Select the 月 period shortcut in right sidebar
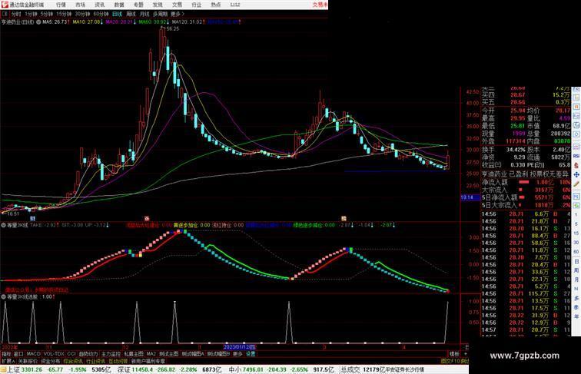 pos(576,280)
